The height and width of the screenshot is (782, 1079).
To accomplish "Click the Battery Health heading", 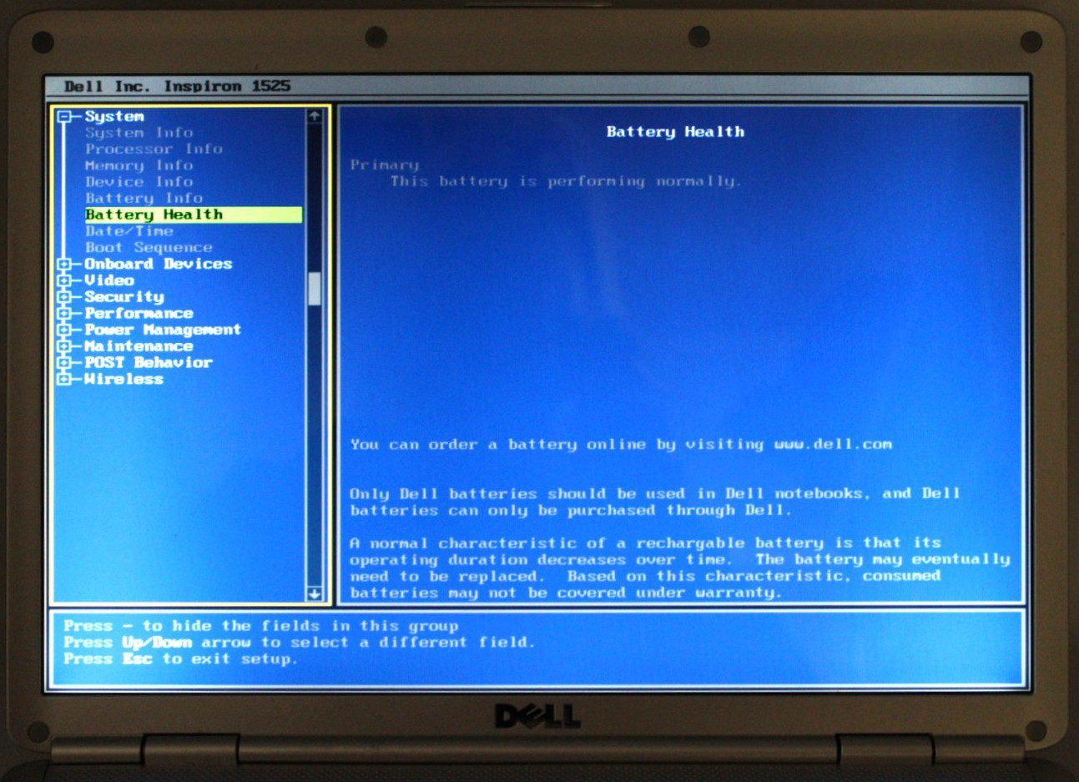I will [x=675, y=132].
